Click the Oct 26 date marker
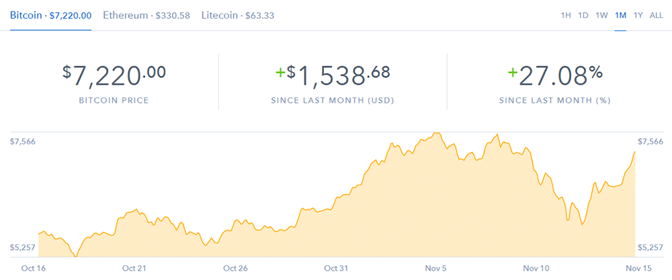The width and height of the screenshot is (672, 280). (x=235, y=268)
